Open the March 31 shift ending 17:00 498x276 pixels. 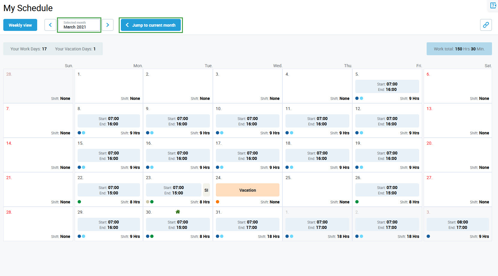(247, 225)
